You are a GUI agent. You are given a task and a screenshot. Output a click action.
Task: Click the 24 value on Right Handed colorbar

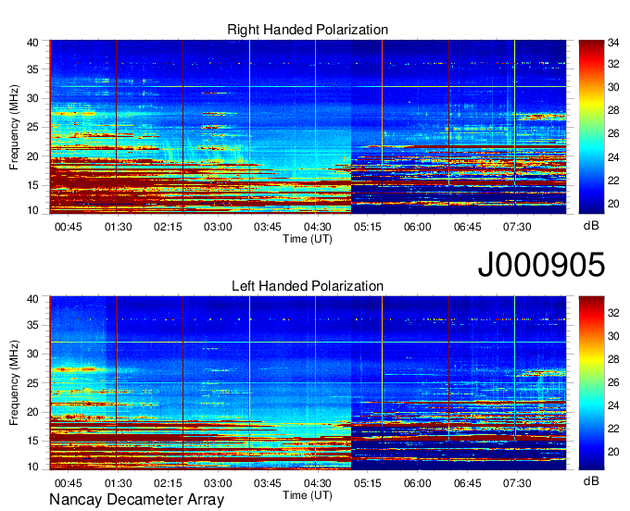coord(613,157)
